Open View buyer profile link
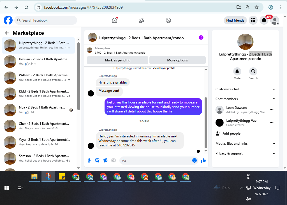 (164, 68)
